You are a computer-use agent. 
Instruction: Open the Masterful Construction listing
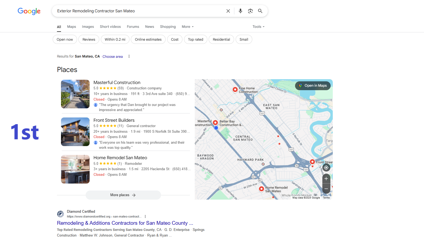pos(117,82)
